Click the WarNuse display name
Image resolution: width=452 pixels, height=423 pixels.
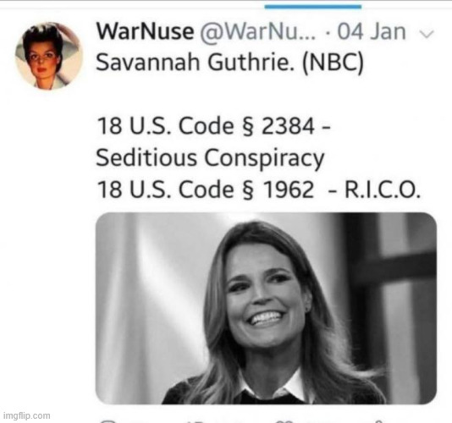click(145, 31)
